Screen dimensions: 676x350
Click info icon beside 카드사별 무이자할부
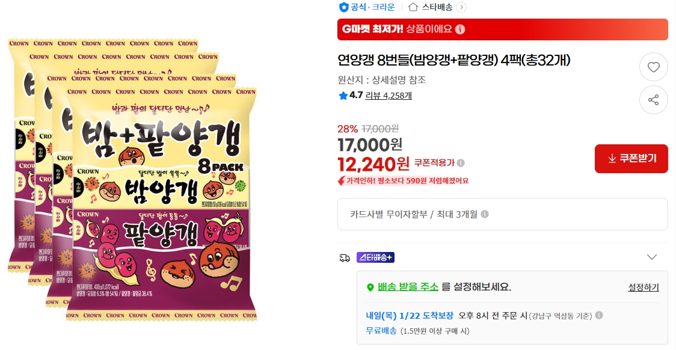[485, 214]
